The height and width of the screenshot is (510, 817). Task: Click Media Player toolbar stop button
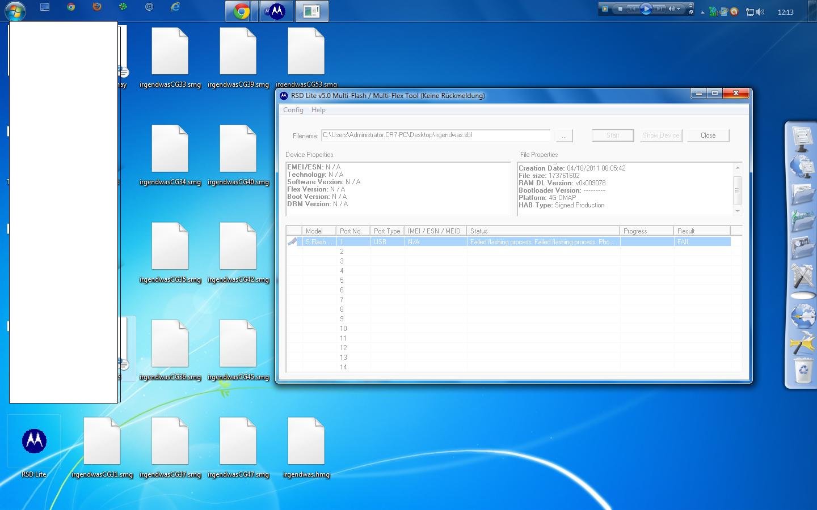620,8
